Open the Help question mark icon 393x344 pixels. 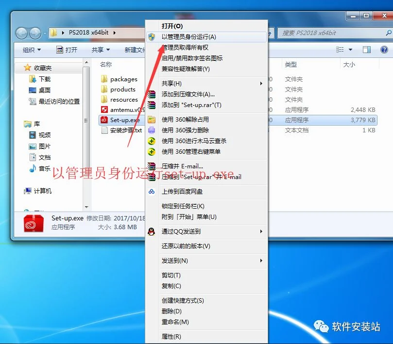384,50
